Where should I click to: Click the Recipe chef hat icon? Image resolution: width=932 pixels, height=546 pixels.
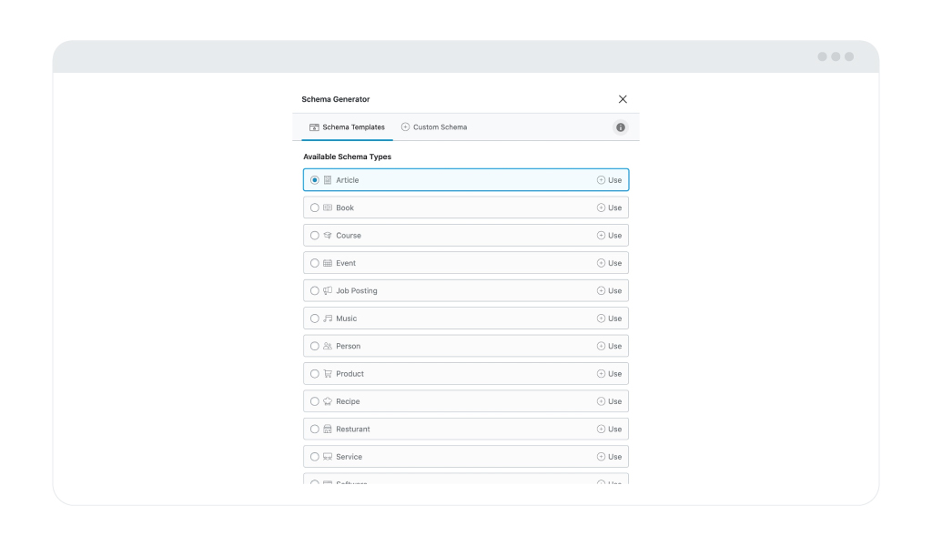coord(328,401)
